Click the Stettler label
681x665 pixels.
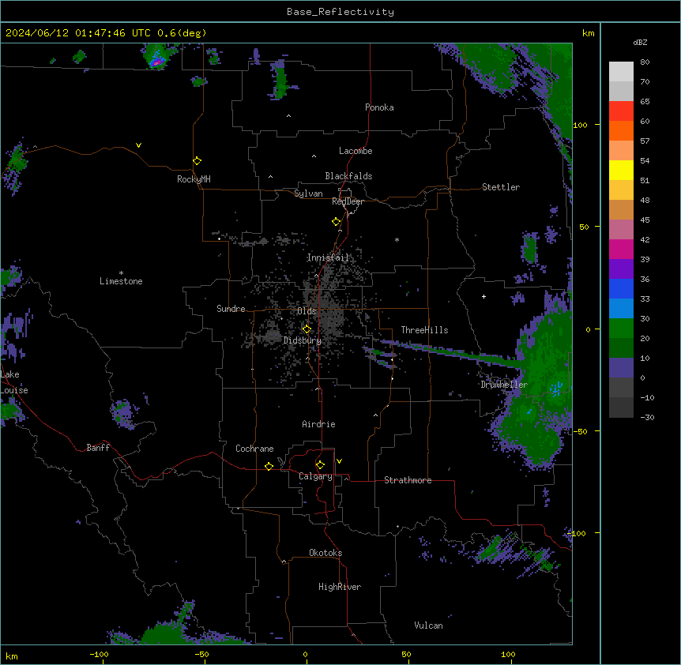point(501,187)
